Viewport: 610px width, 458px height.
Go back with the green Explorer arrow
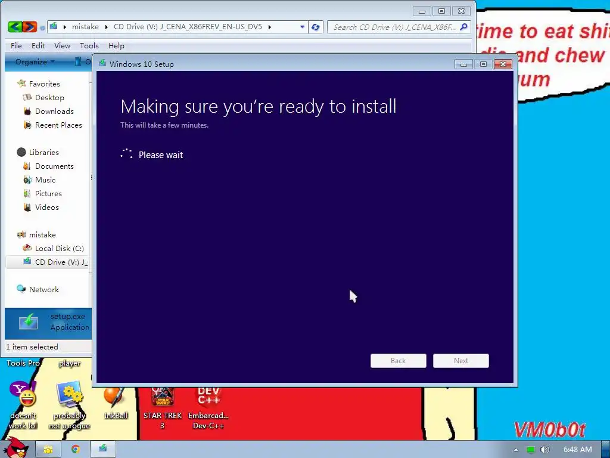pyautogui.click(x=14, y=27)
